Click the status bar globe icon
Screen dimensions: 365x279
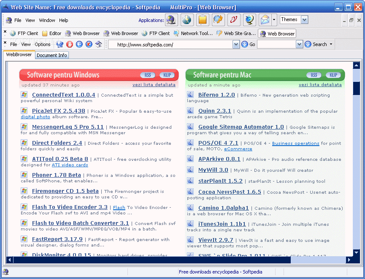point(5,272)
